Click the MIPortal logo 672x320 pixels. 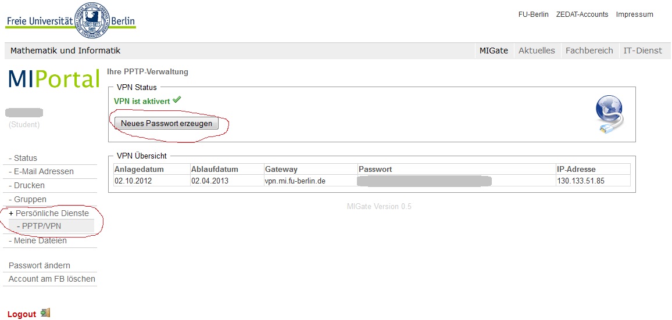[x=54, y=79]
